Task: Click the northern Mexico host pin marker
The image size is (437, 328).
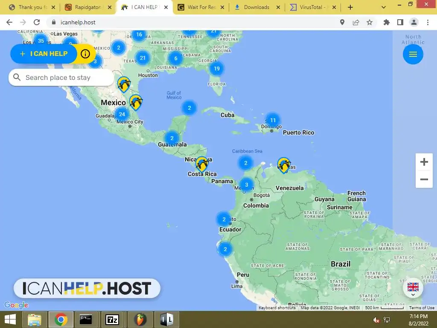Action: (x=124, y=84)
